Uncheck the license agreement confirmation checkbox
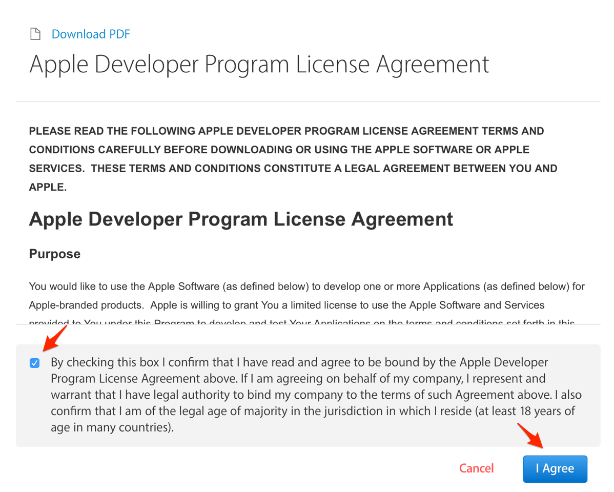The width and height of the screenshot is (614, 492). 34,363
